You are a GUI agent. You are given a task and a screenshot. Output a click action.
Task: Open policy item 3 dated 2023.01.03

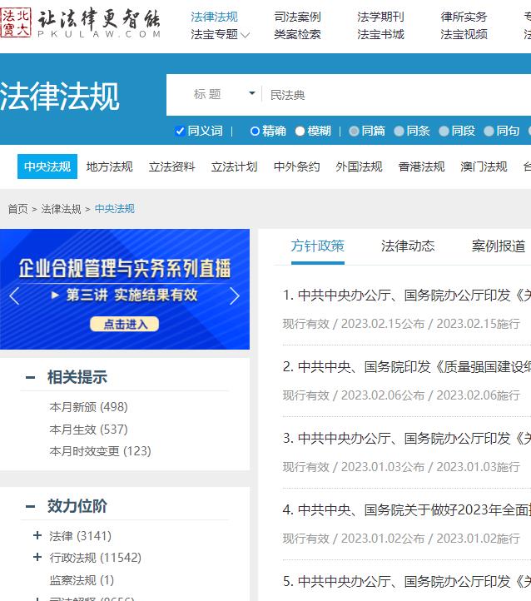[407, 438]
